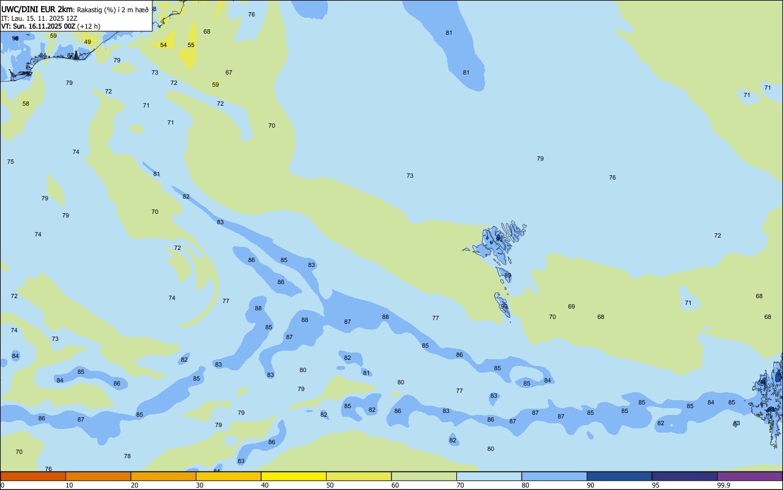Click the '78' humidity value label
The height and width of the screenshot is (490, 783).
tap(127, 456)
